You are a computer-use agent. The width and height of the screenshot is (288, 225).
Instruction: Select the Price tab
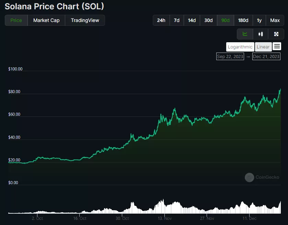click(x=16, y=20)
